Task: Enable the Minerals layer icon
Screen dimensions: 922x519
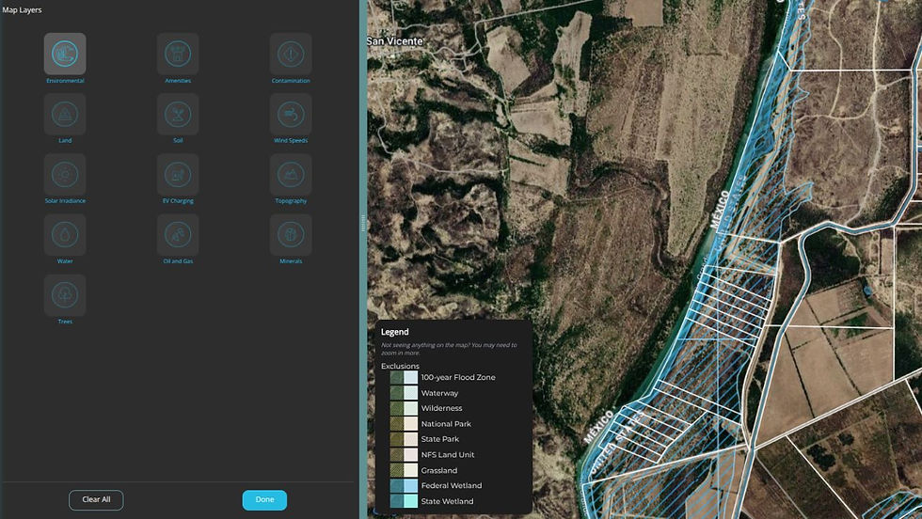Action: pyautogui.click(x=291, y=234)
